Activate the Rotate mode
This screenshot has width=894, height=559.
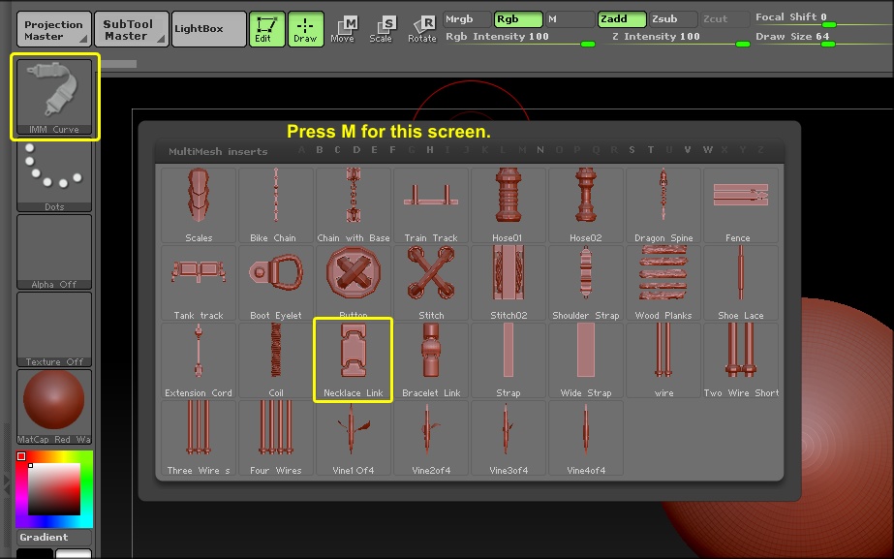(422, 29)
